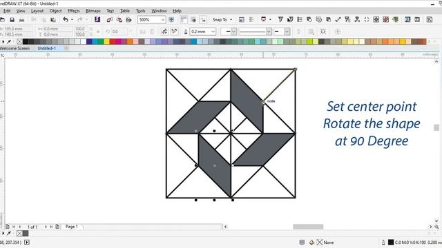This screenshot has width=442, height=248.
Task: Open the line style dropdown
Action: click(x=269, y=32)
